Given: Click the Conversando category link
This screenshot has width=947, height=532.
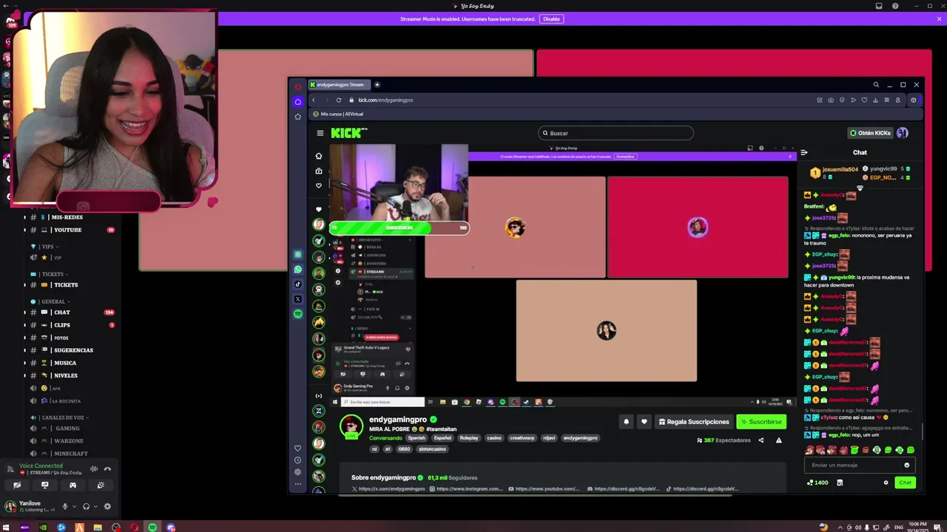Looking at the screenshot, I should (385, 438).
